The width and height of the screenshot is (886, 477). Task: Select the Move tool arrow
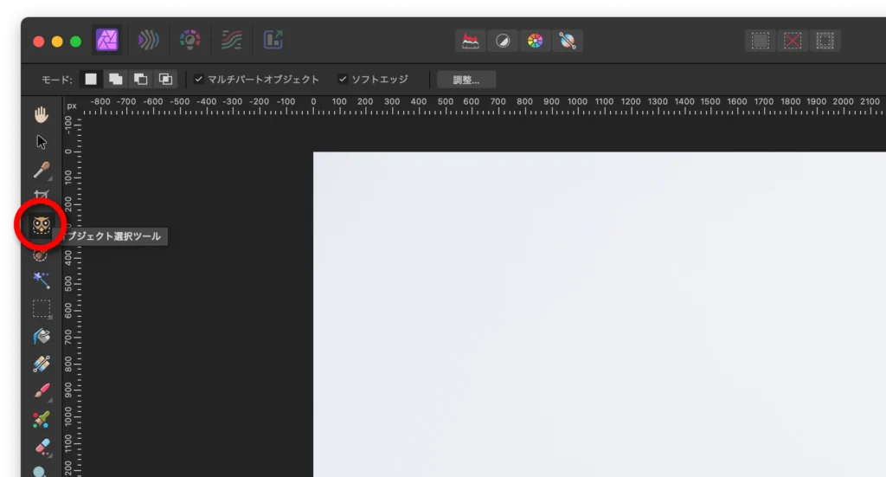click(x=42, y=142)
